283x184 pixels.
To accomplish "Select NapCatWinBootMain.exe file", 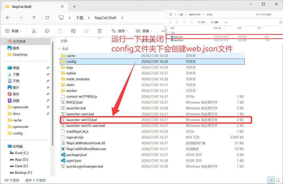I will click(152, 149).
